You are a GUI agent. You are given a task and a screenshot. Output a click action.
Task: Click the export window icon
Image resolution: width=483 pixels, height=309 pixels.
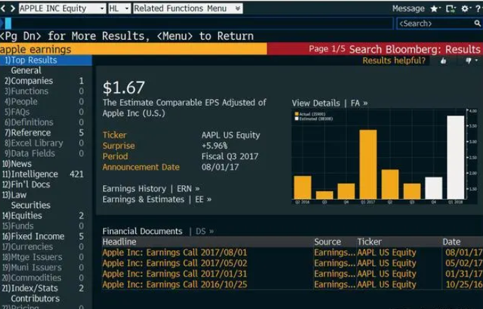451,8
